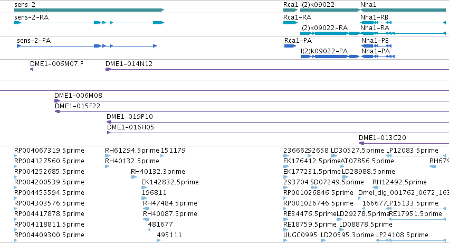Click the DME1-013G20 arrow marker

361,143
